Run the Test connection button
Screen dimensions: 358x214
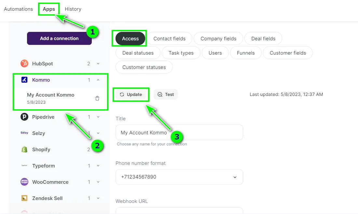(x=165, y=94)
